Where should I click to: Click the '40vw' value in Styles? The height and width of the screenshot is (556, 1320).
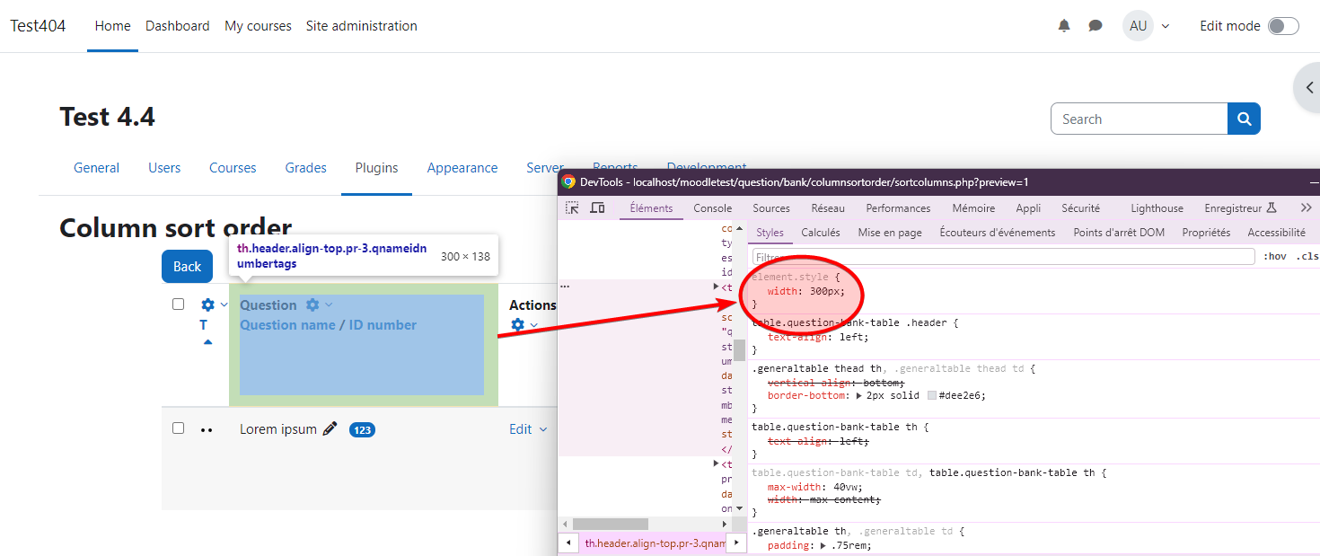pyautogui.click(x=846, y=487)
